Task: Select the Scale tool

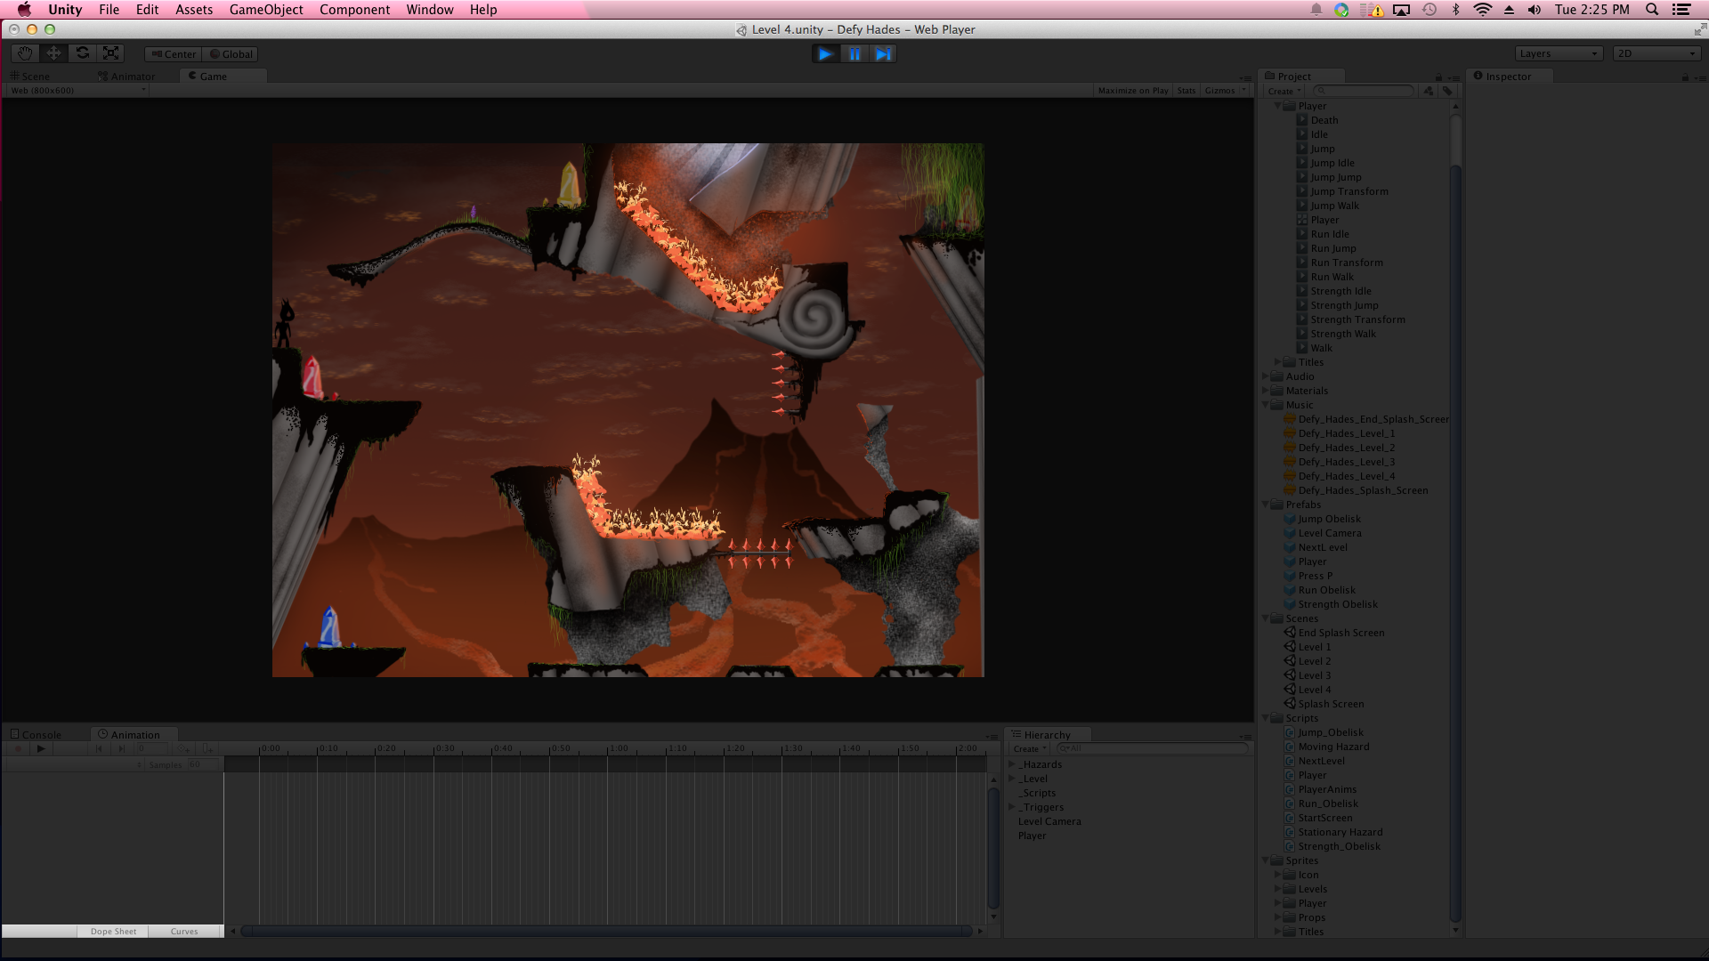Action: 110,53
